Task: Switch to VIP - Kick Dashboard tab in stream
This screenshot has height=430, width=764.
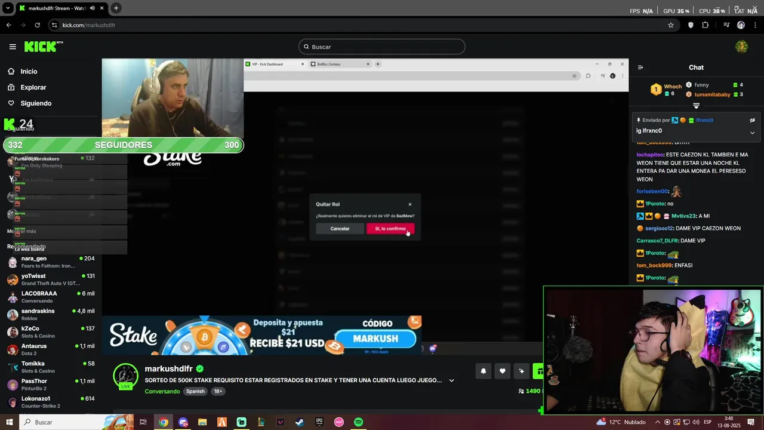Action: pos(275,64)
